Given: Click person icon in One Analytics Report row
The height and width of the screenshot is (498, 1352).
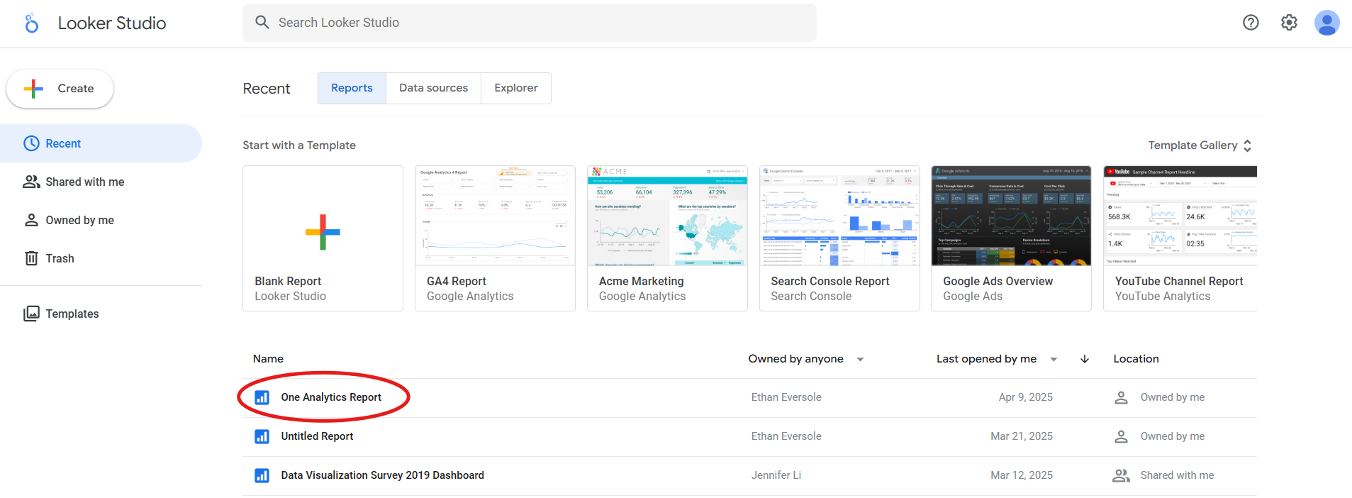Looking at the screenshot, I should [1121, 397].
